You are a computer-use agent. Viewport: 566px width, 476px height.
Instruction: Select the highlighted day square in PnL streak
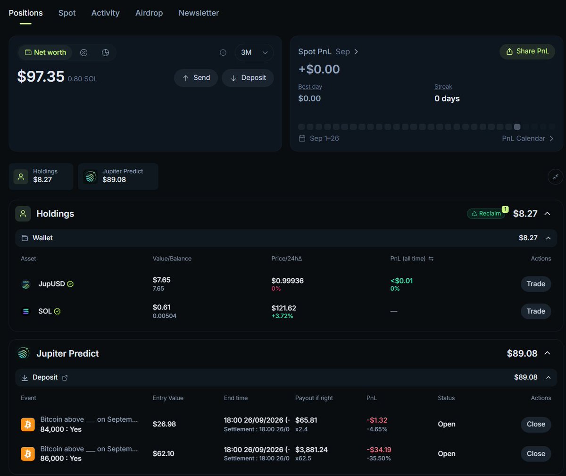[517, 127]
